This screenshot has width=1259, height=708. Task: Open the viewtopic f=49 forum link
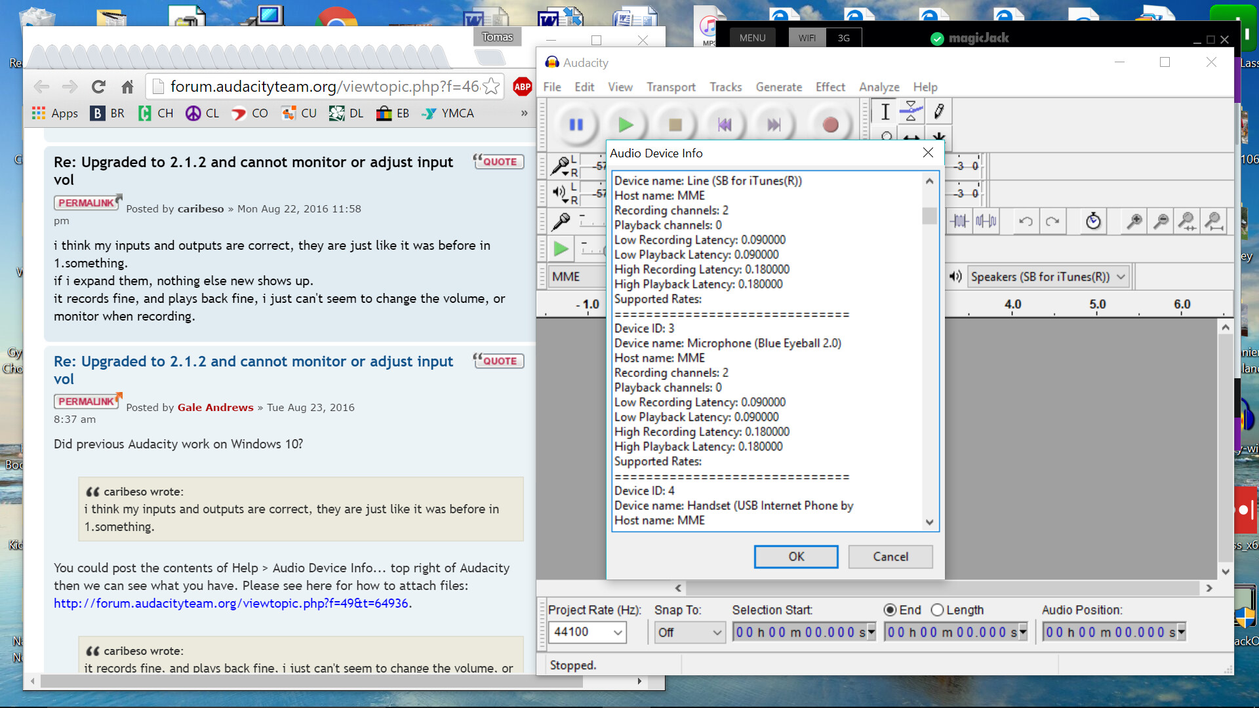click(231, 604)
